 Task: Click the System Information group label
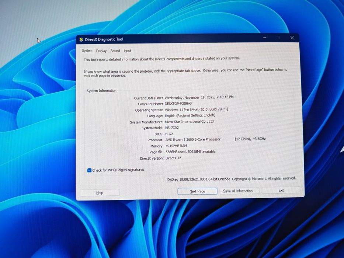tap(101, 91)
